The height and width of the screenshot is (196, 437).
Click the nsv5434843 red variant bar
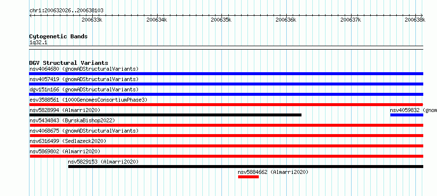[226, 125]
